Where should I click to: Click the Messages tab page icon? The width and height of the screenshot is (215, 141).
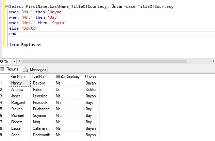[25, 69]
